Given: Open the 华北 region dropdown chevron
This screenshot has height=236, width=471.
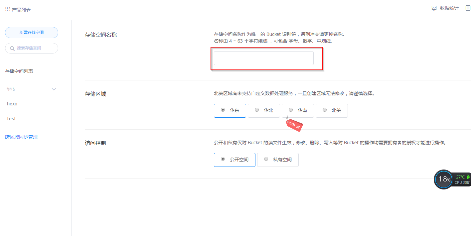Looking at the screenshot, I should coord(54,89).
